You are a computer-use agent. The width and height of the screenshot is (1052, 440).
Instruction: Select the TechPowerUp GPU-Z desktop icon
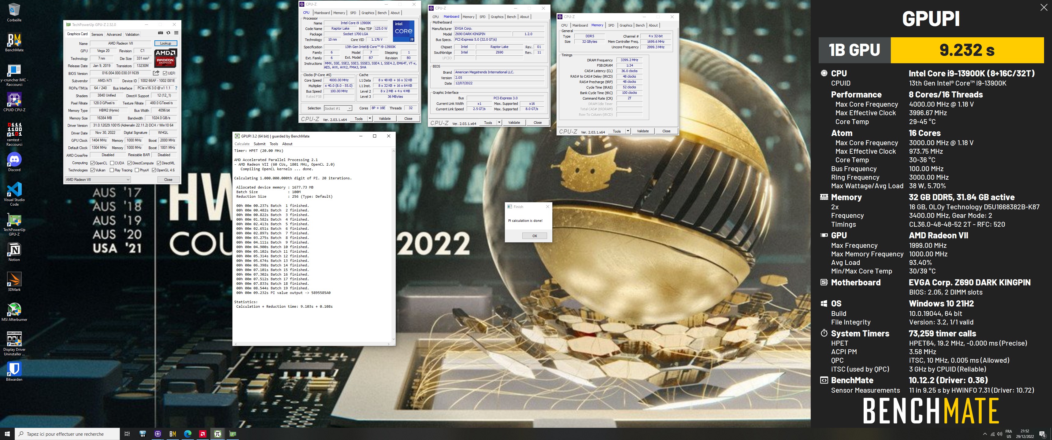pyautogui.click(x=14, y=225)
